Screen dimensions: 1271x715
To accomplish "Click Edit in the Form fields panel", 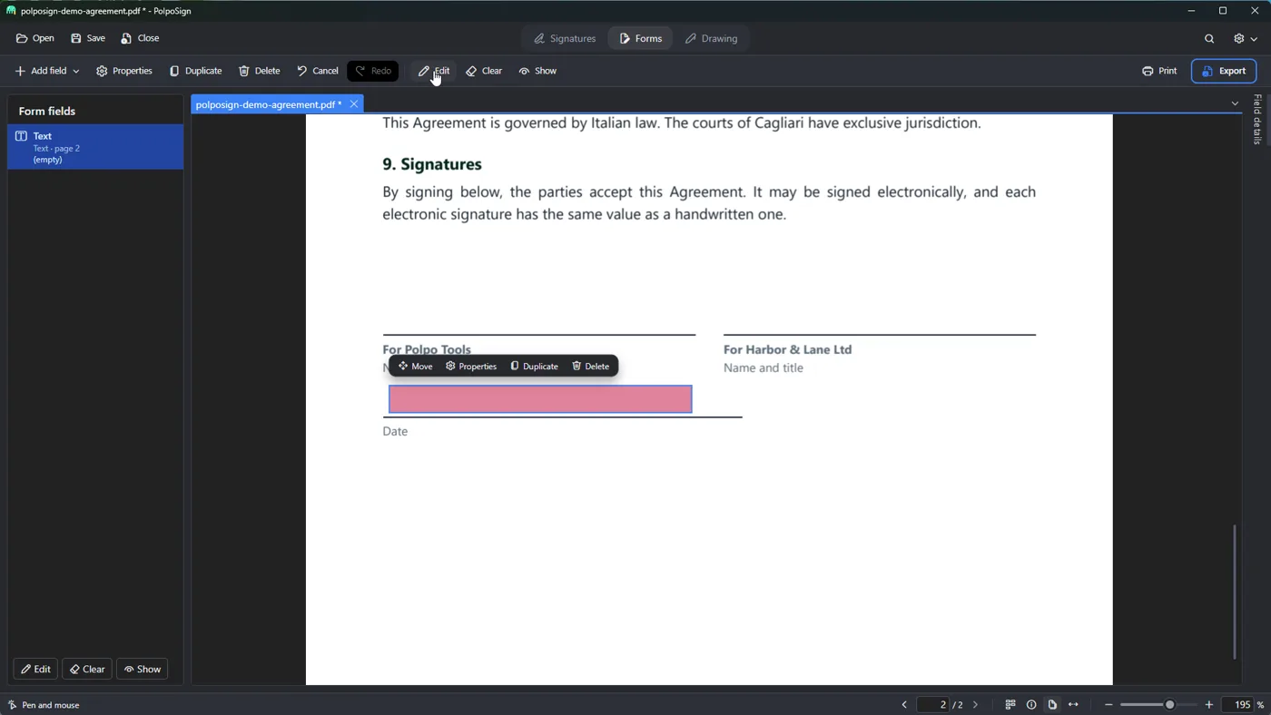I will click(x=35, y=670).
